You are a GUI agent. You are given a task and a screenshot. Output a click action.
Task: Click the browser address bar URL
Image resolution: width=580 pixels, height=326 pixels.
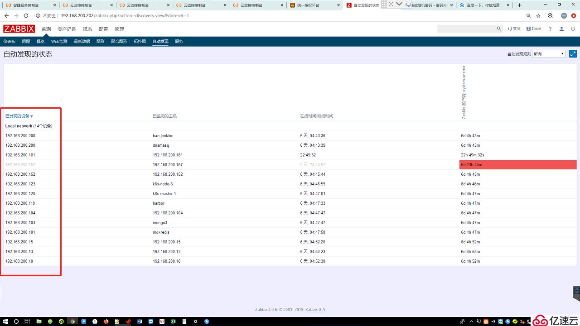pos(125,15)
